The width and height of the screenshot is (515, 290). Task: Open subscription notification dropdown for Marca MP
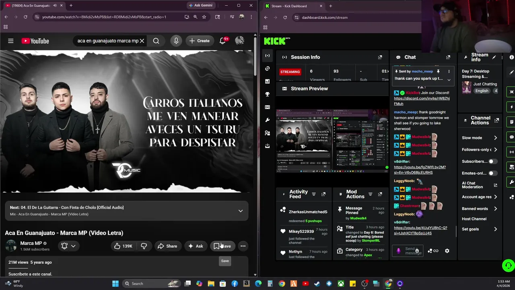[x=68, y=246]
